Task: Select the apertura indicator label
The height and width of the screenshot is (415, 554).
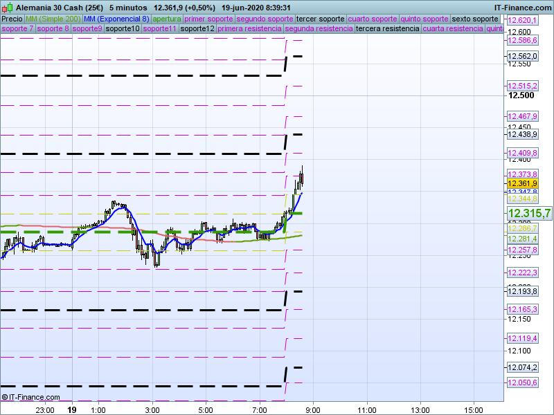Action: (167, 19)
